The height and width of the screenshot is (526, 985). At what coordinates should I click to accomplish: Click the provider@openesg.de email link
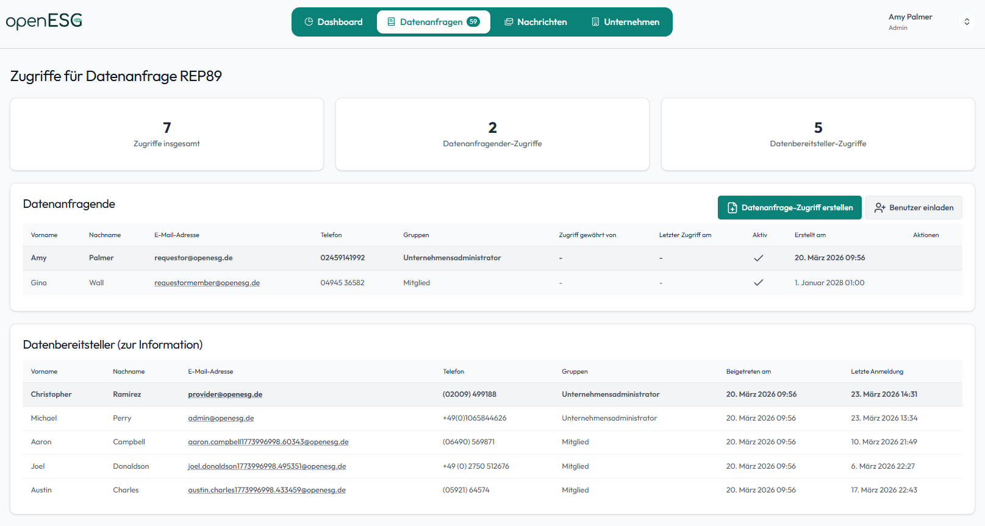pyautogui.click(x=225, y=394)
